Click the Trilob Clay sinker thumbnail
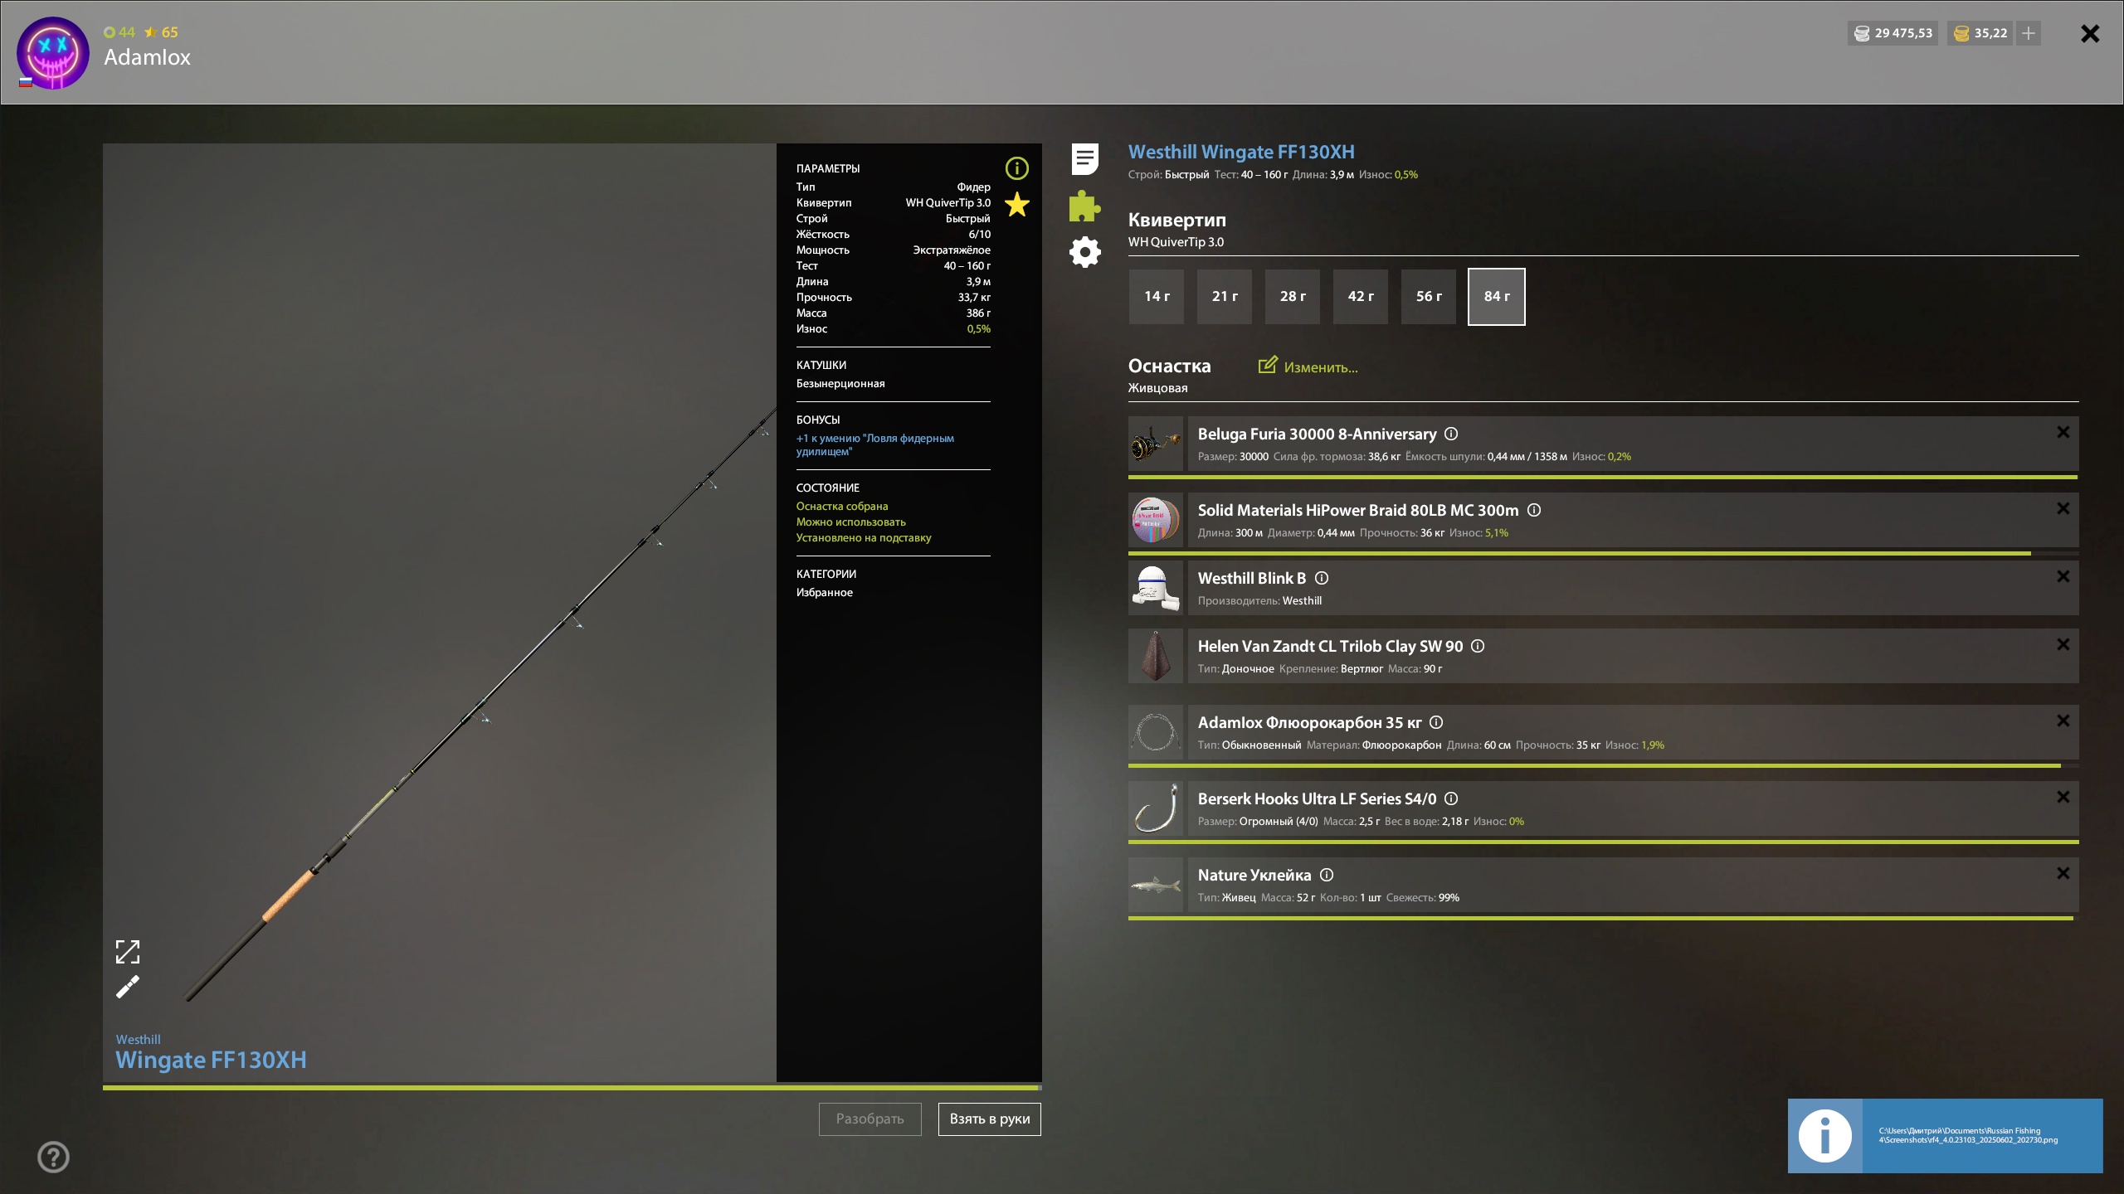Viewport: 2124px width, 1194px height. (1156, 656)
